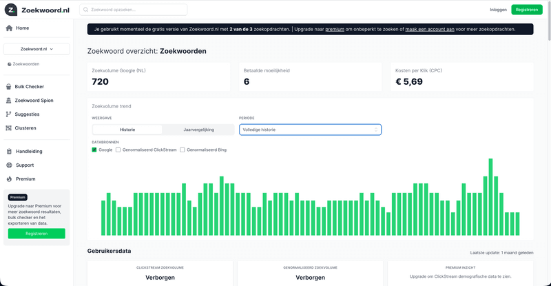Image resolution: width=551 pixels, height=286 pixels.
Task: Click 'Laatste update: 1 maand geleden' text
Action: 502,253
